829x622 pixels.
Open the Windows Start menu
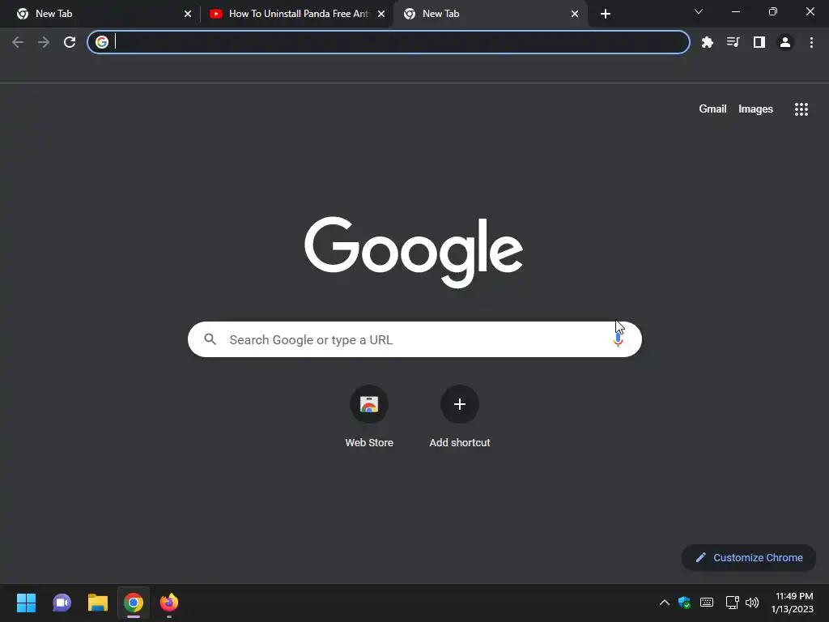[26, 603]
